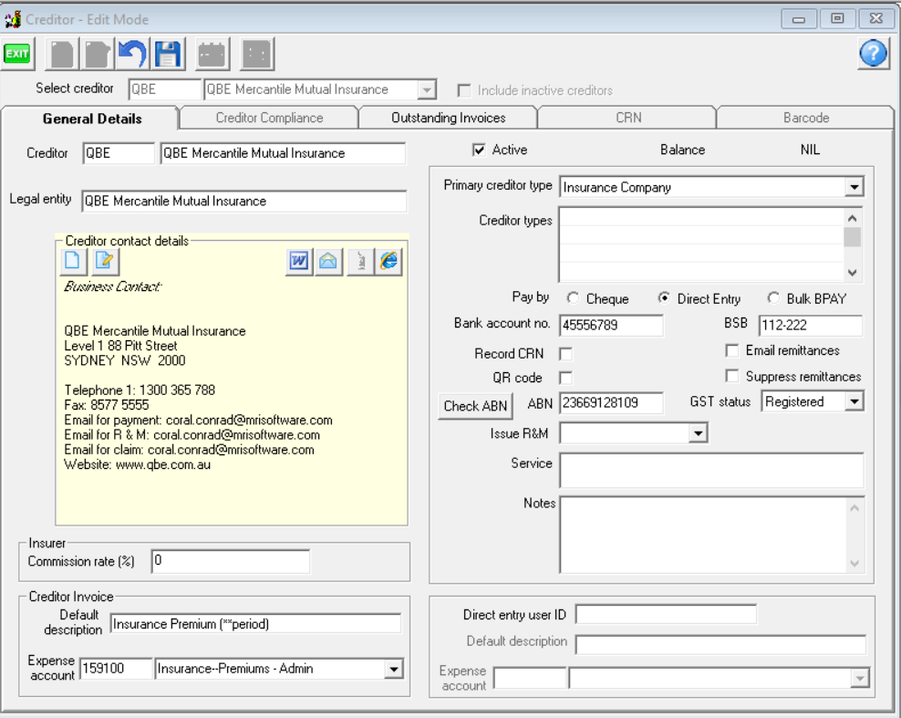Click the Direct entry user ID field

(x=666, y=615)
